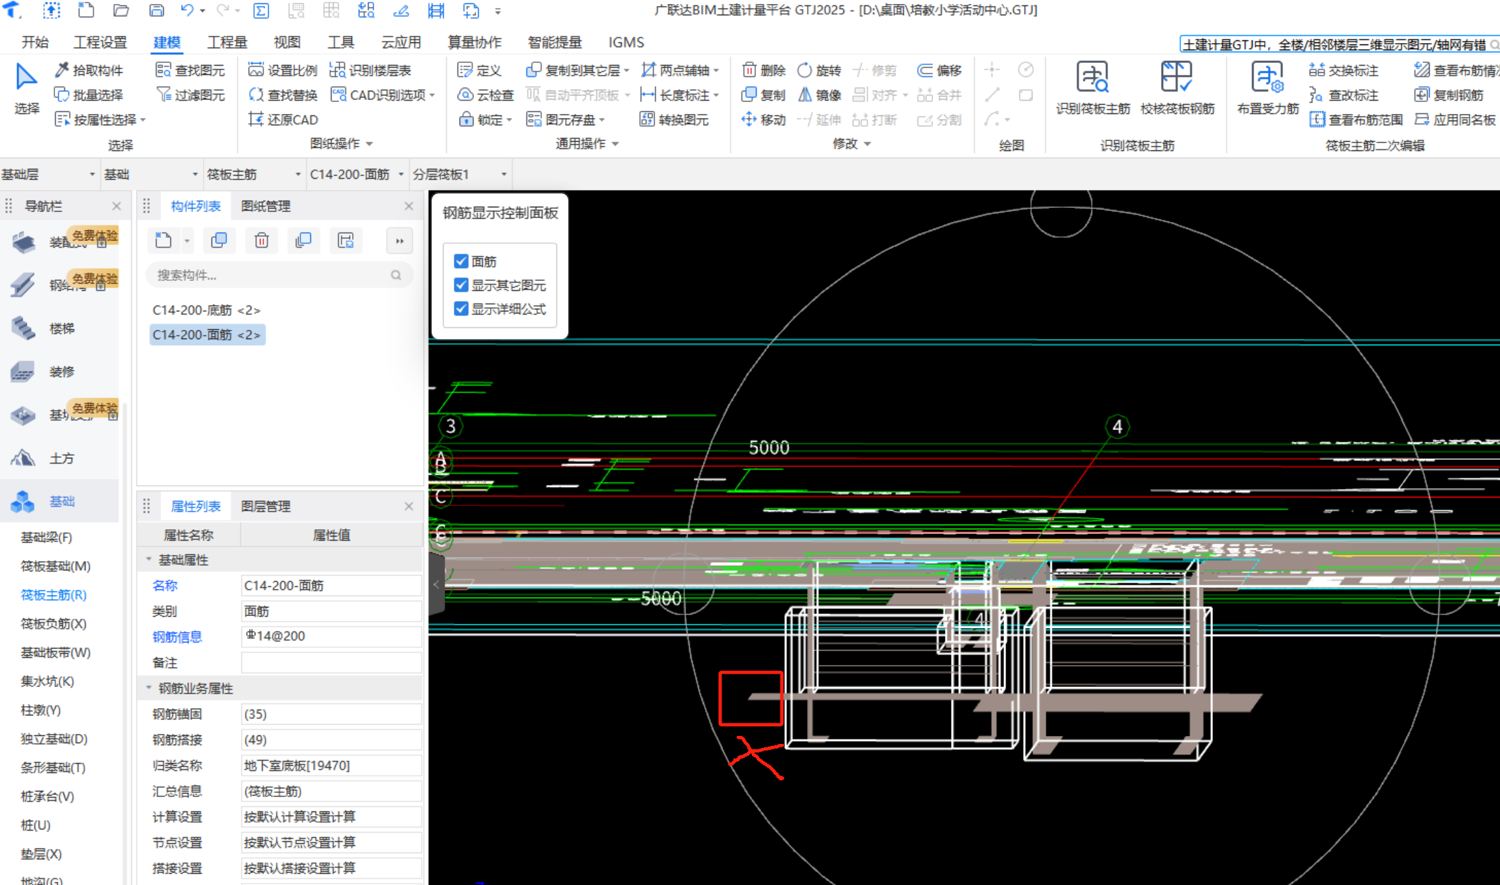
Task: Select C14-200-底筋 in component list
Action: click(x=206, y=310)
